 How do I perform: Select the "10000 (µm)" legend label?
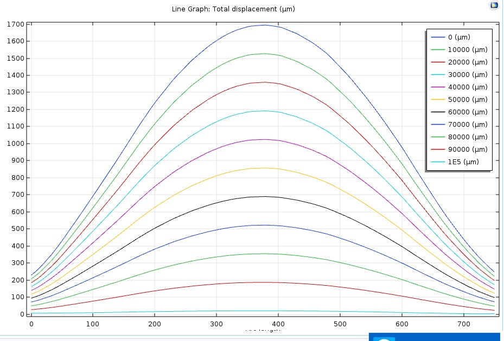(467, 50)
